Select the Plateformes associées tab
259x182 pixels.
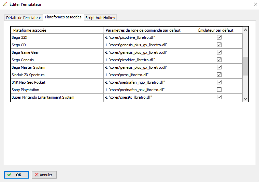(63, 17)
